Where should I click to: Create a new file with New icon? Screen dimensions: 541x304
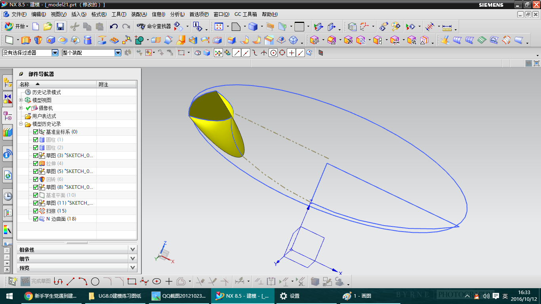[36, 27]
